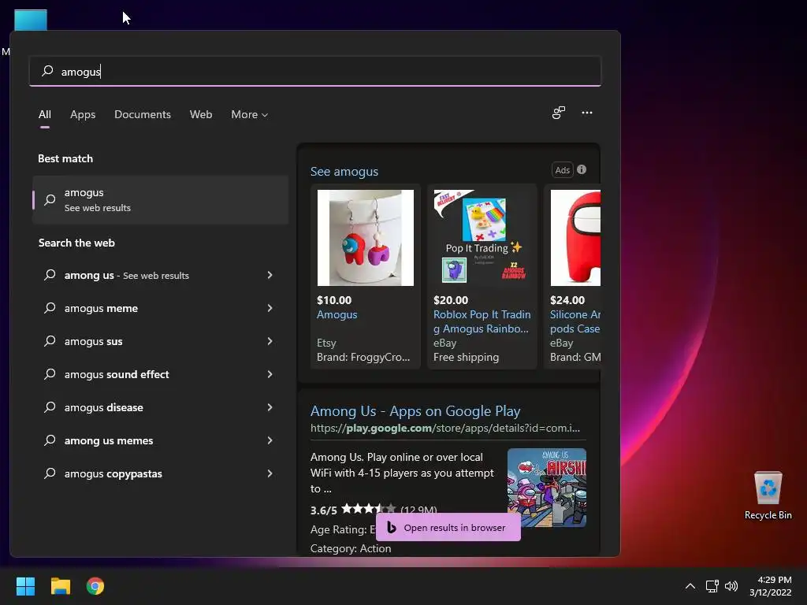The height and width of the screenshot is (605, 807).
Task: Select 'among us memes' suggestion text
Action: tap(109, 440)
